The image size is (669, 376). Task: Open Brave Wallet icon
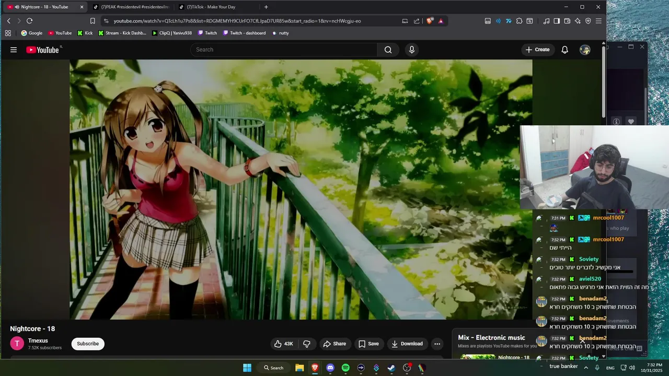coord(567,21)
